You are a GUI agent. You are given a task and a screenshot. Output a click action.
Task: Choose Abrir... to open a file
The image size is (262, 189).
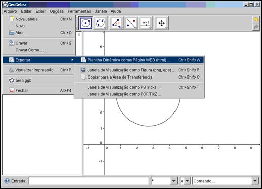[x=39, y=33]
